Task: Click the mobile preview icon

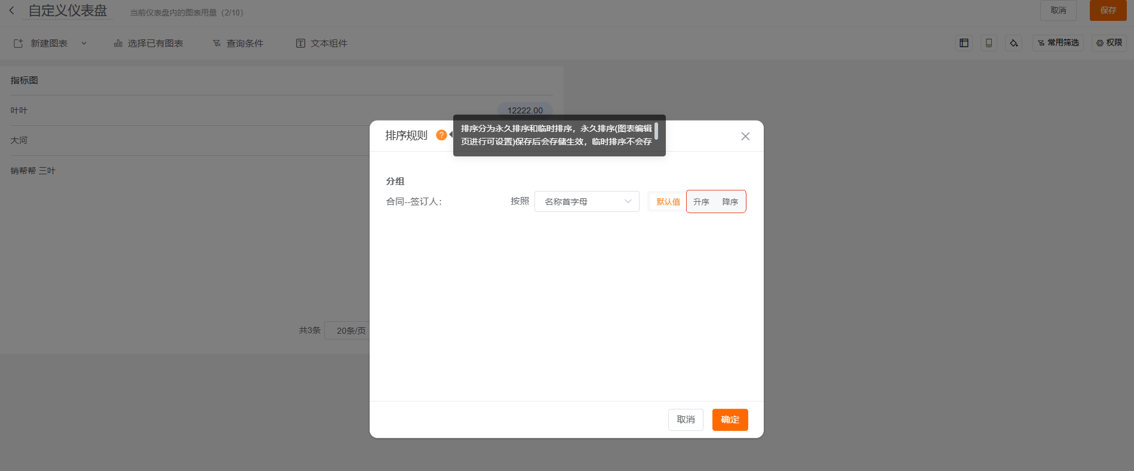Action: click(989, 43)
